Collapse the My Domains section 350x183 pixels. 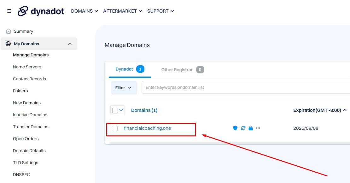click(x=70, y=44)
